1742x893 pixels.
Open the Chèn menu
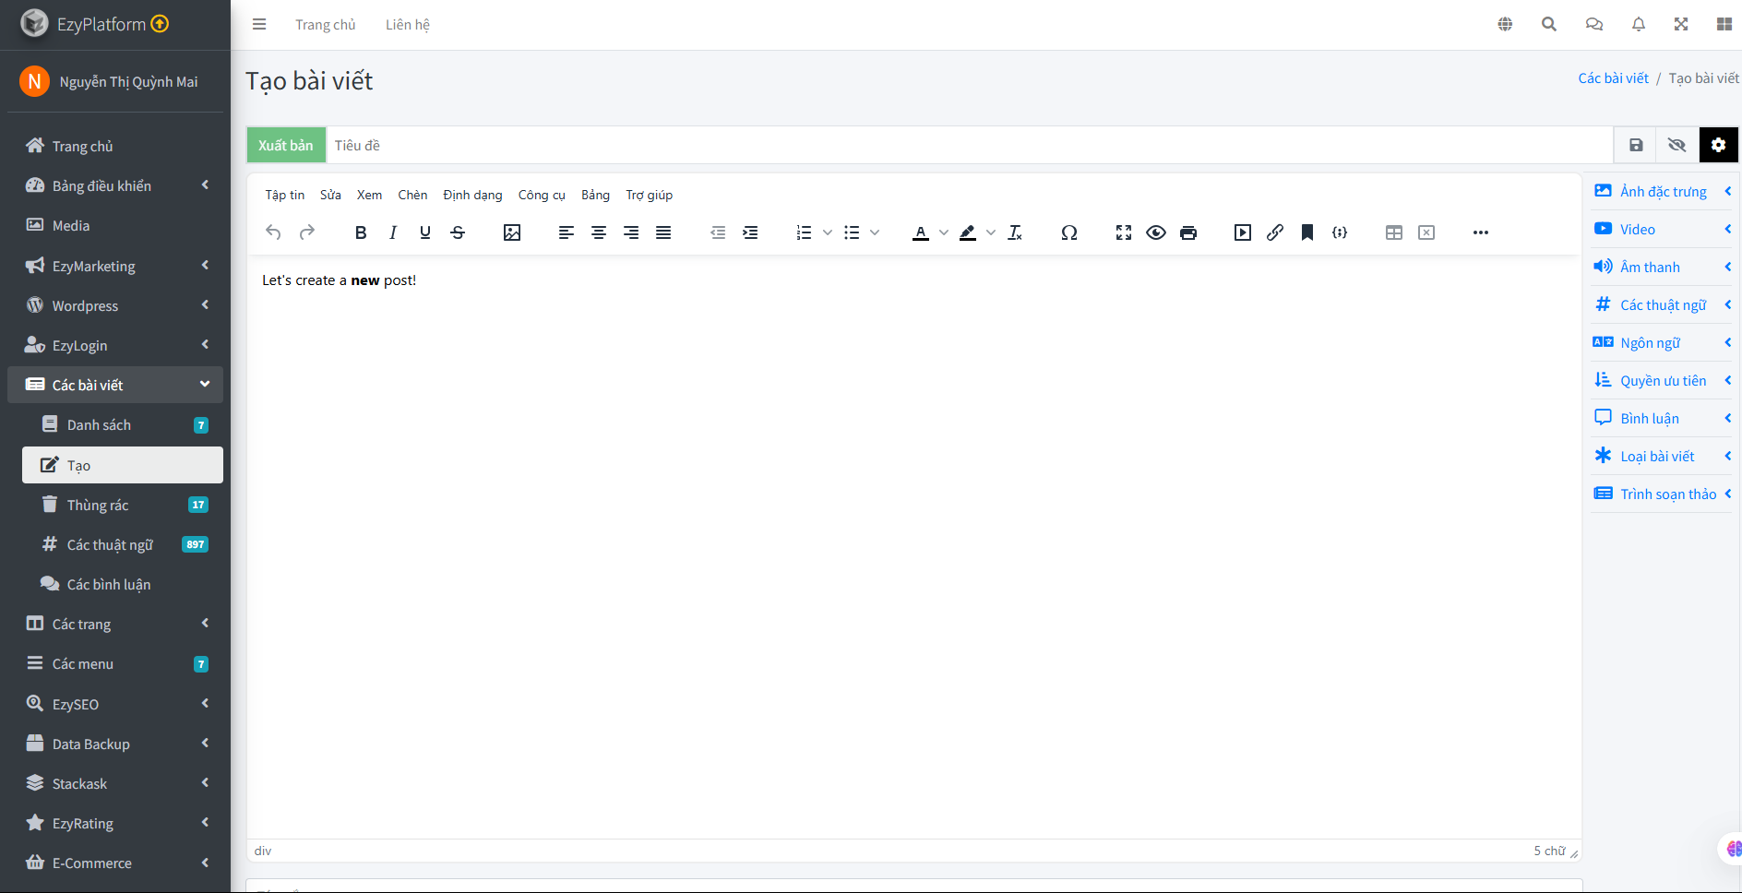click(412, 195)
